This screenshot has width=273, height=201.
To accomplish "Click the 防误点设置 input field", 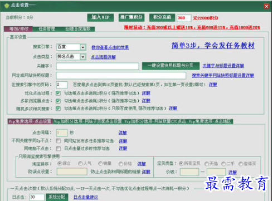I will [72, 171].
